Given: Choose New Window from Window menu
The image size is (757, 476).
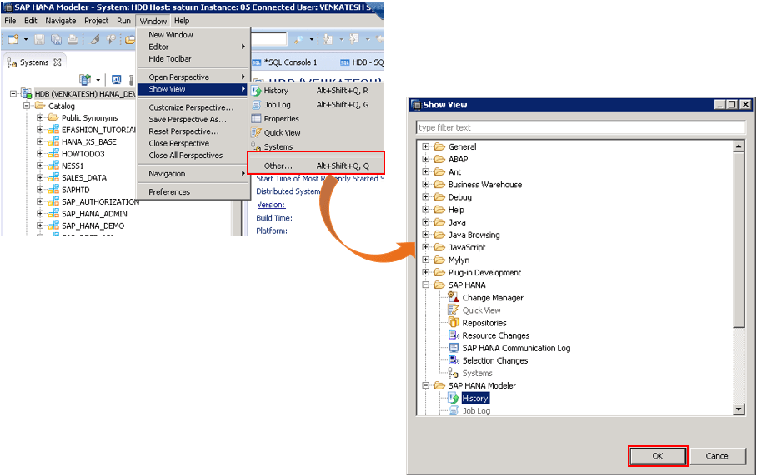Looking at the screenshot, I should click(x=170, y=35).
